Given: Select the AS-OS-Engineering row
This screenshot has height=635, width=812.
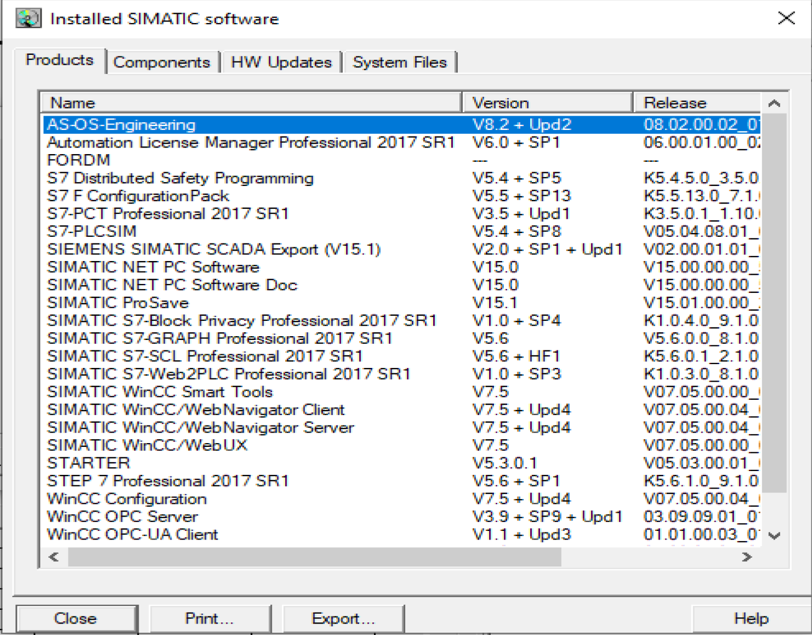Looking at the screenshot, I should pos(401,124).
